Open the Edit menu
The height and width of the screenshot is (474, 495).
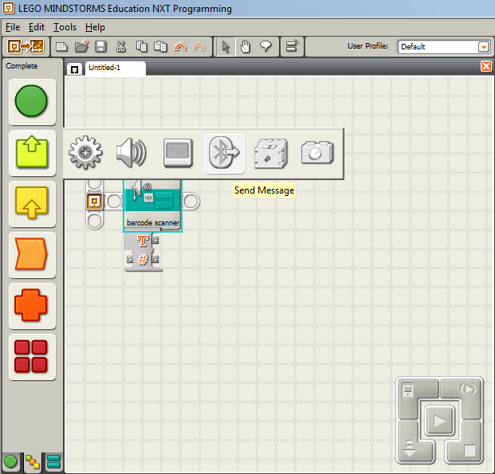pos(37,27)
